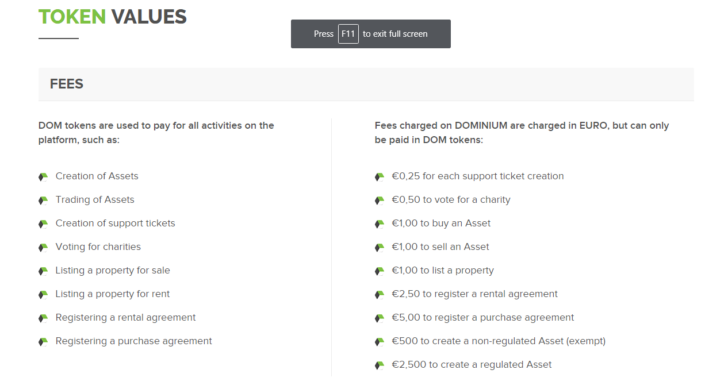Click the '€1,00 to buy an Asset' line
This screenshot has width=705, height=389.
(x=441, y=224)
